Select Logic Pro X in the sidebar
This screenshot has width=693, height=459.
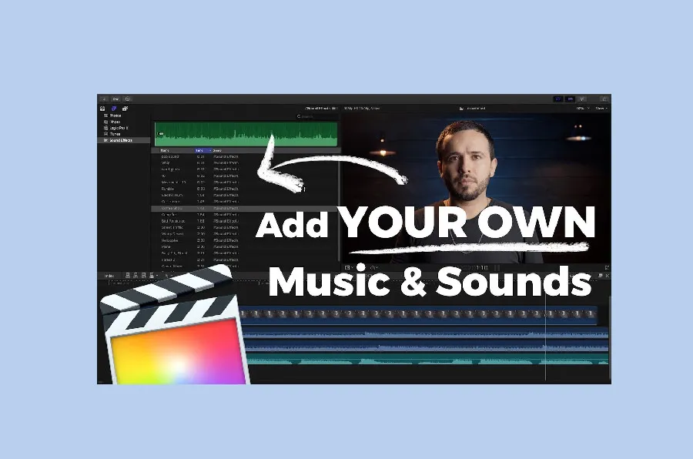[x=119, y=128]
